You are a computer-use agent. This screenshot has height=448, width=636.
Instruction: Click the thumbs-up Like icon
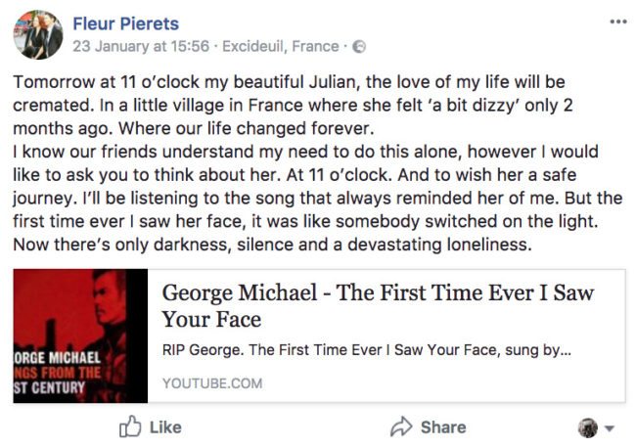tap(130, 426)
